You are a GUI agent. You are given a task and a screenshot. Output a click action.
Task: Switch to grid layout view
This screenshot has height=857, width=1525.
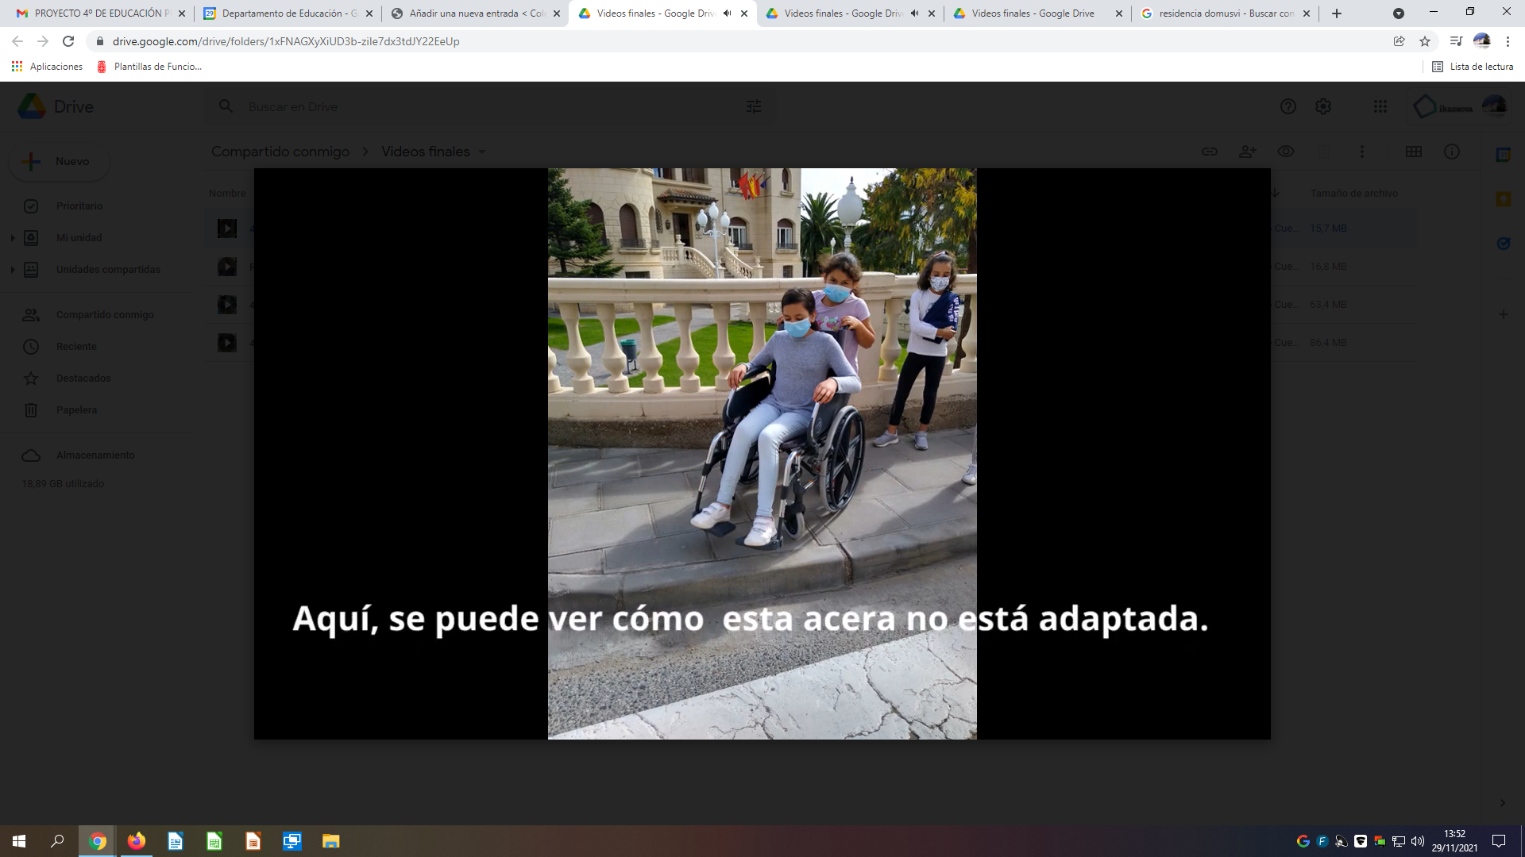[1414, 152]
